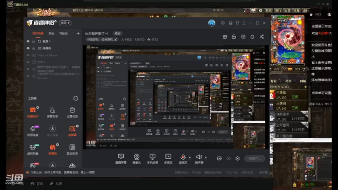338x190 pixels.
Task: Add a 手机投屏 phone mirroring source
Action: click(153, 159)
